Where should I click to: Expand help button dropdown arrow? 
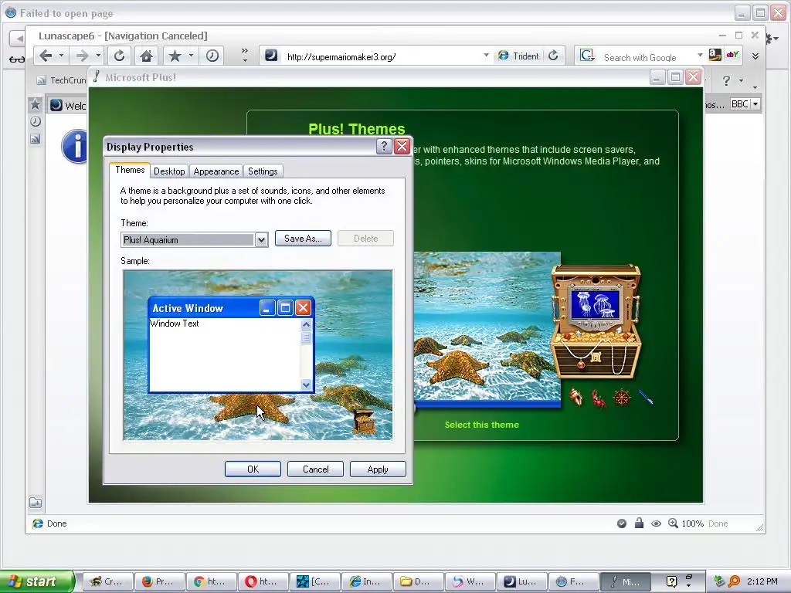(741, 80)
